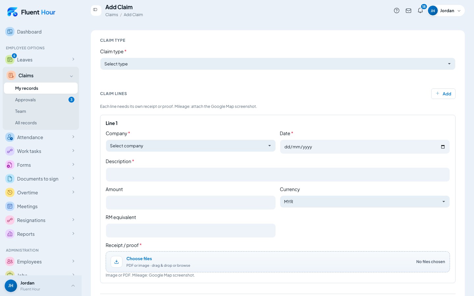Go to Claims breadcrumb link

112,15
